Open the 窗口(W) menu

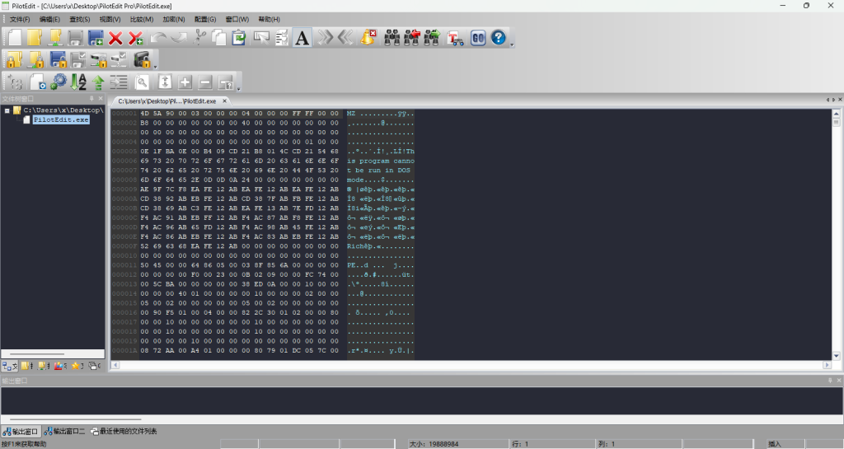pyautogui.click(x=237, y=19)
